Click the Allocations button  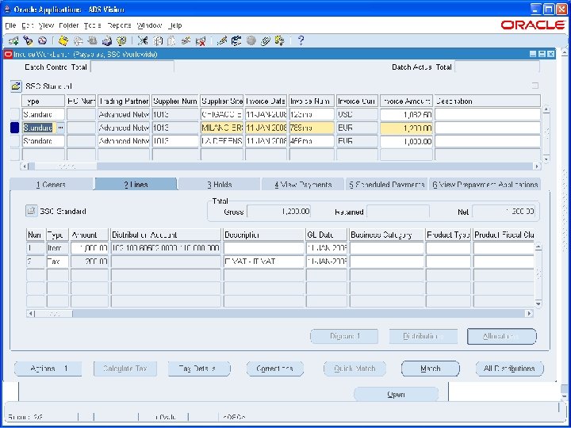502,336
